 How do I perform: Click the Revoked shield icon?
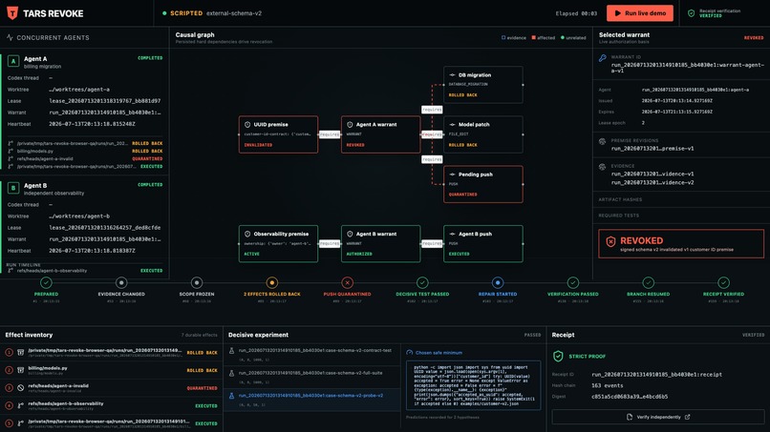click(x=610, y=241)
